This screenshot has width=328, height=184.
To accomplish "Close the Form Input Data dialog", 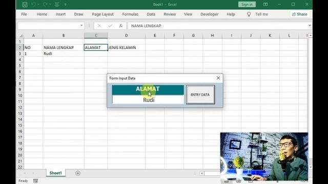I will 218,78.
